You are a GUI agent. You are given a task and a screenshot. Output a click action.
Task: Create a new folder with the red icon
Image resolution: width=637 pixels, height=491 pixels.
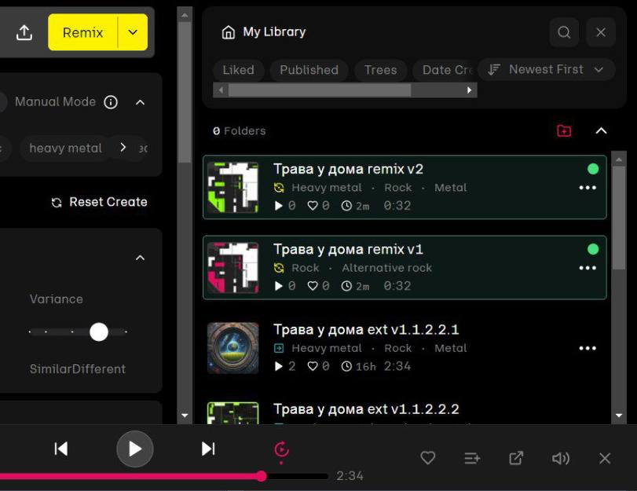point(564,131)
